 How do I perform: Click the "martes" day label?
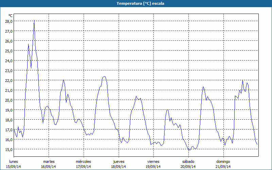click(x=49, y=161)
